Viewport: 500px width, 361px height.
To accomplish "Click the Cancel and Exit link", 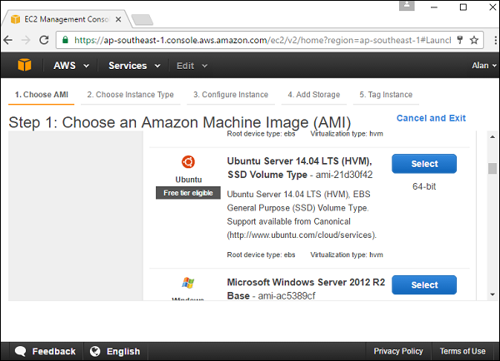I will (431, 118).
